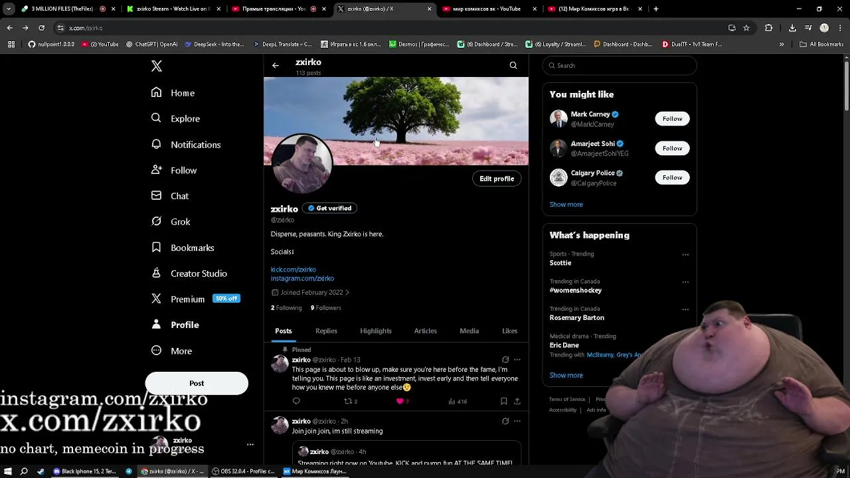Open instagram.com/zxirko link
Image resolution: width=850 pixels, height=478 pixels.
(302, 278)
